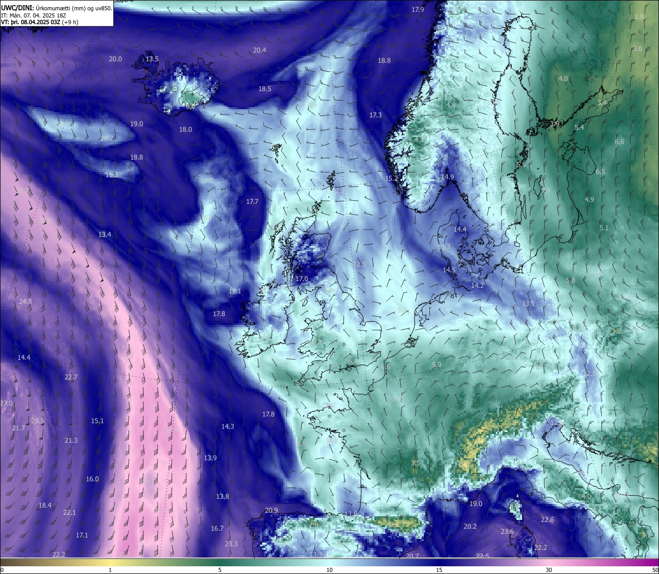
Task: Click the 17.3 value off the Norwegian coast
Action: pyautogui.click(x=375, y=115)
